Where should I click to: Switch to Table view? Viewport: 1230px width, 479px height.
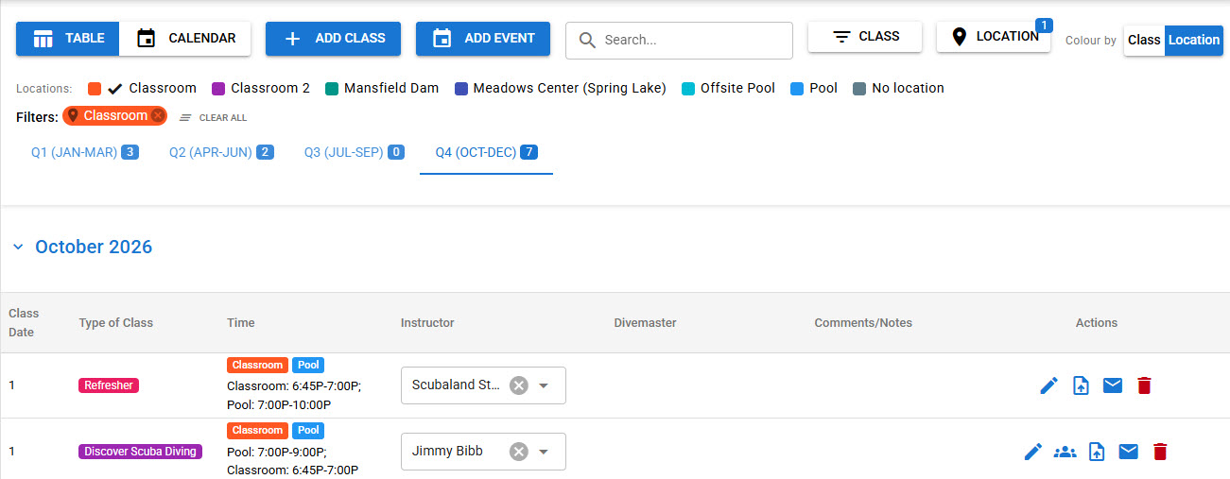[68, 39]
